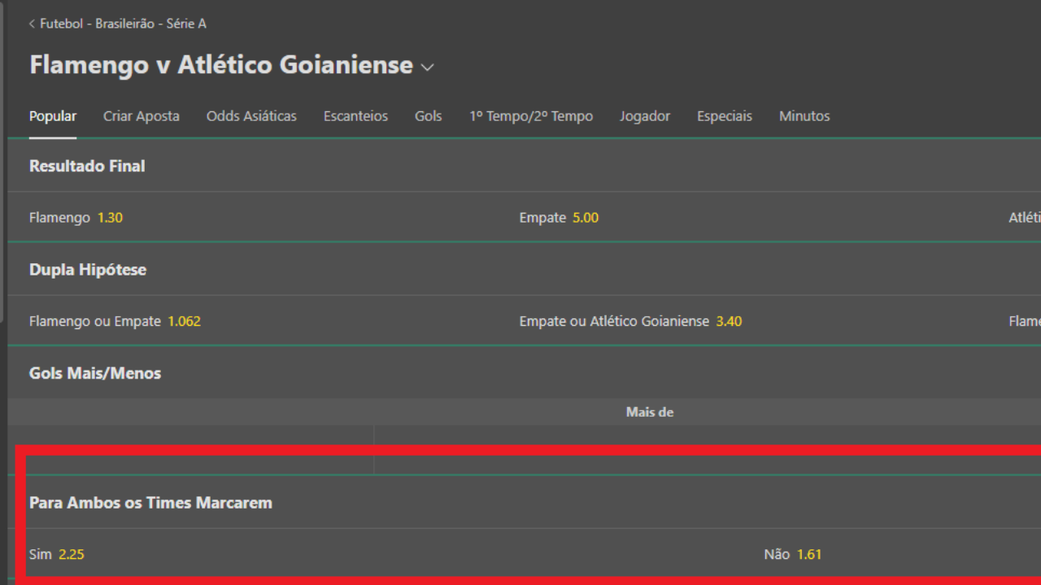This screenshot has width=1041, height=585.
Task: Bet on Flamengo to win at 1.30
Action: point(76,218)
